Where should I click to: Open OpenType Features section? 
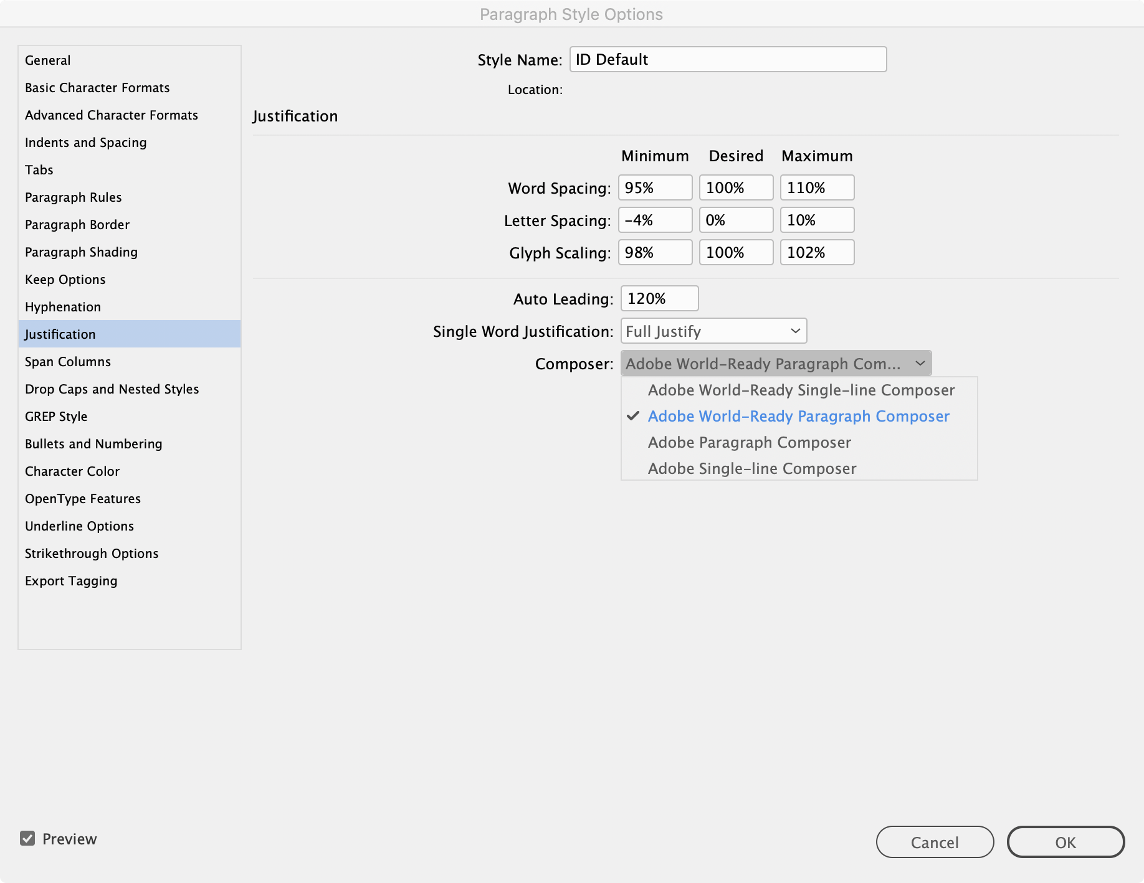(82, 498)
